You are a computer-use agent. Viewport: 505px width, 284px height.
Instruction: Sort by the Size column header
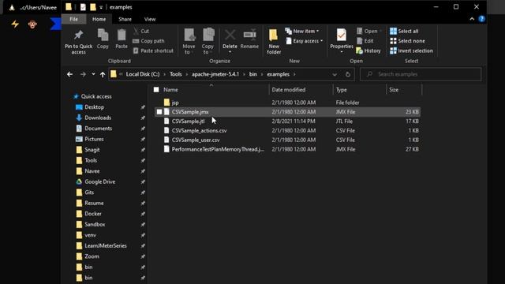tap(394, 90)
